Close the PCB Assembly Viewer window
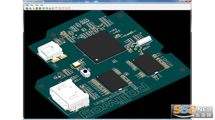 (x=188, y=1)
